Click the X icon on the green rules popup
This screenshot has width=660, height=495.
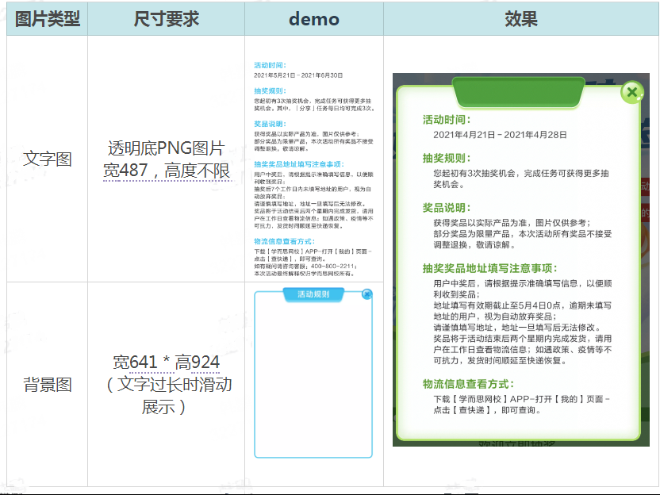pos(631,92)
